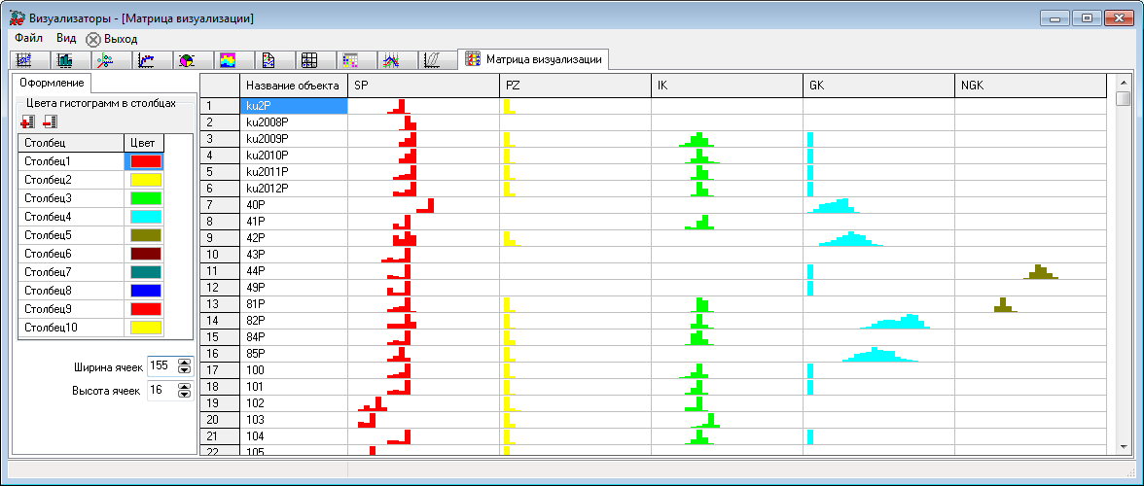Pick the red color of Столбец9
This screenshot has width=1144, height=486.
pyautogui.click(x=145, y=309)
